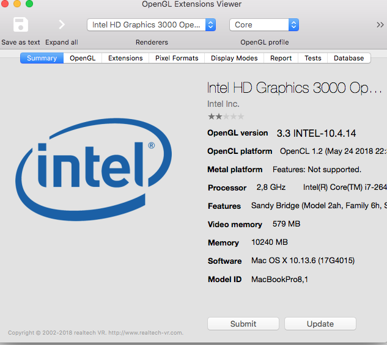The image size is (387, 345).
Task: Click OpenGL version value 3.3 INTEL-10.4.14
Action: tap(316, 133)
